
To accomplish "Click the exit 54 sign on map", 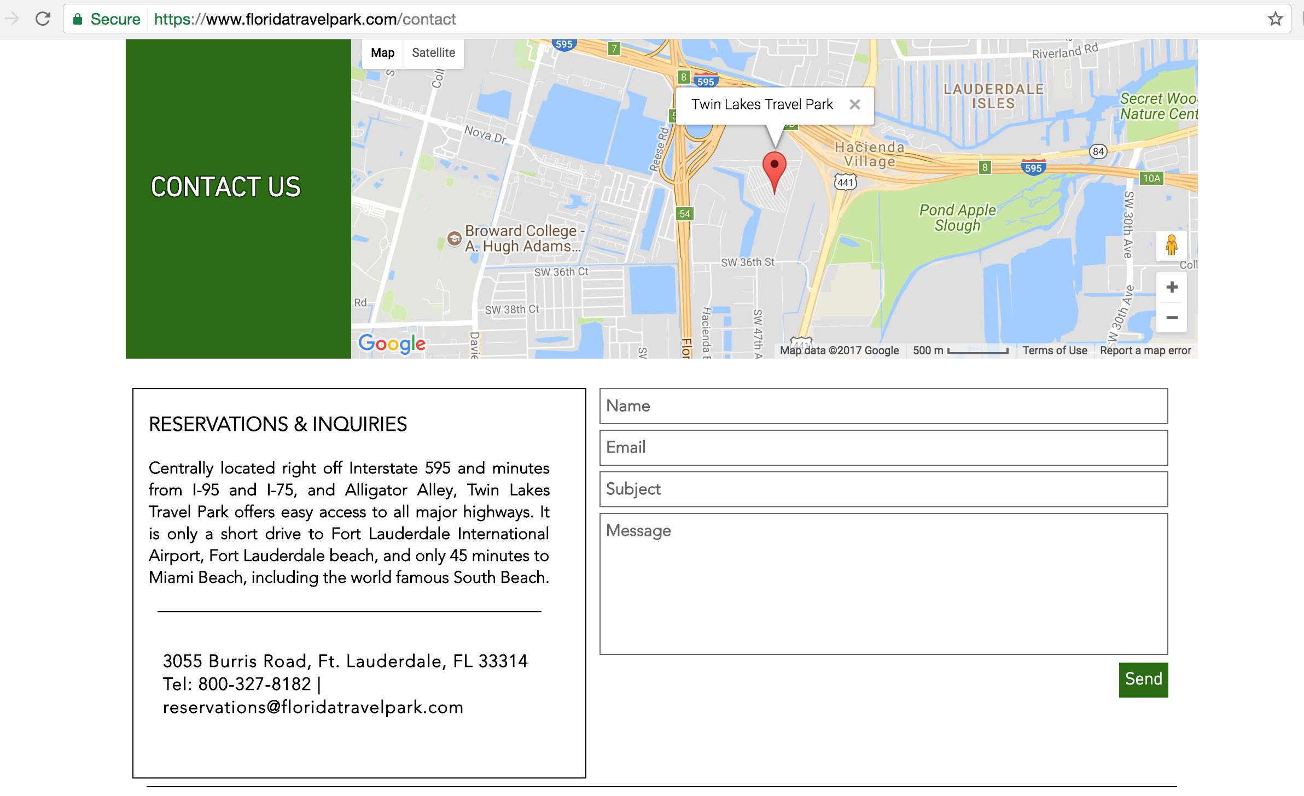I will [685, 214].
